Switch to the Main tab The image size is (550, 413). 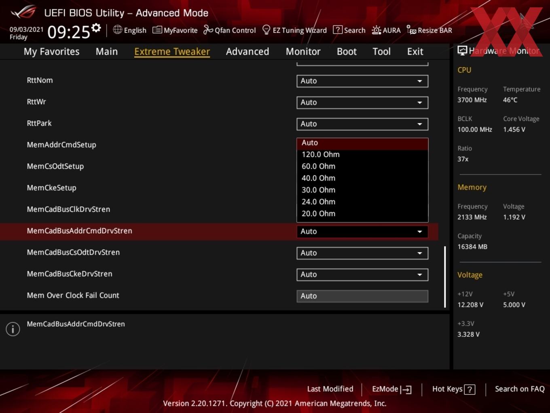[x=107, y=51]
